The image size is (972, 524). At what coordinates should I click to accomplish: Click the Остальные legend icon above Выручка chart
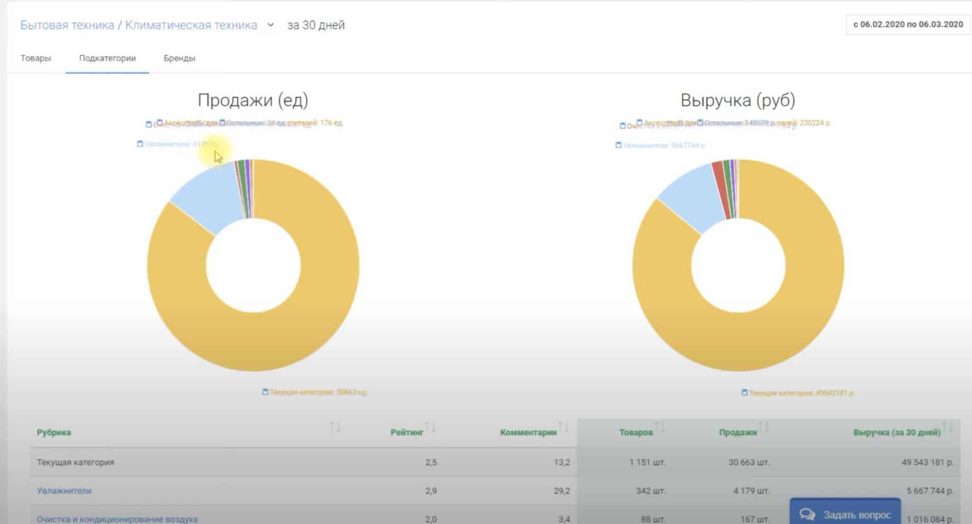click(700, 122)
